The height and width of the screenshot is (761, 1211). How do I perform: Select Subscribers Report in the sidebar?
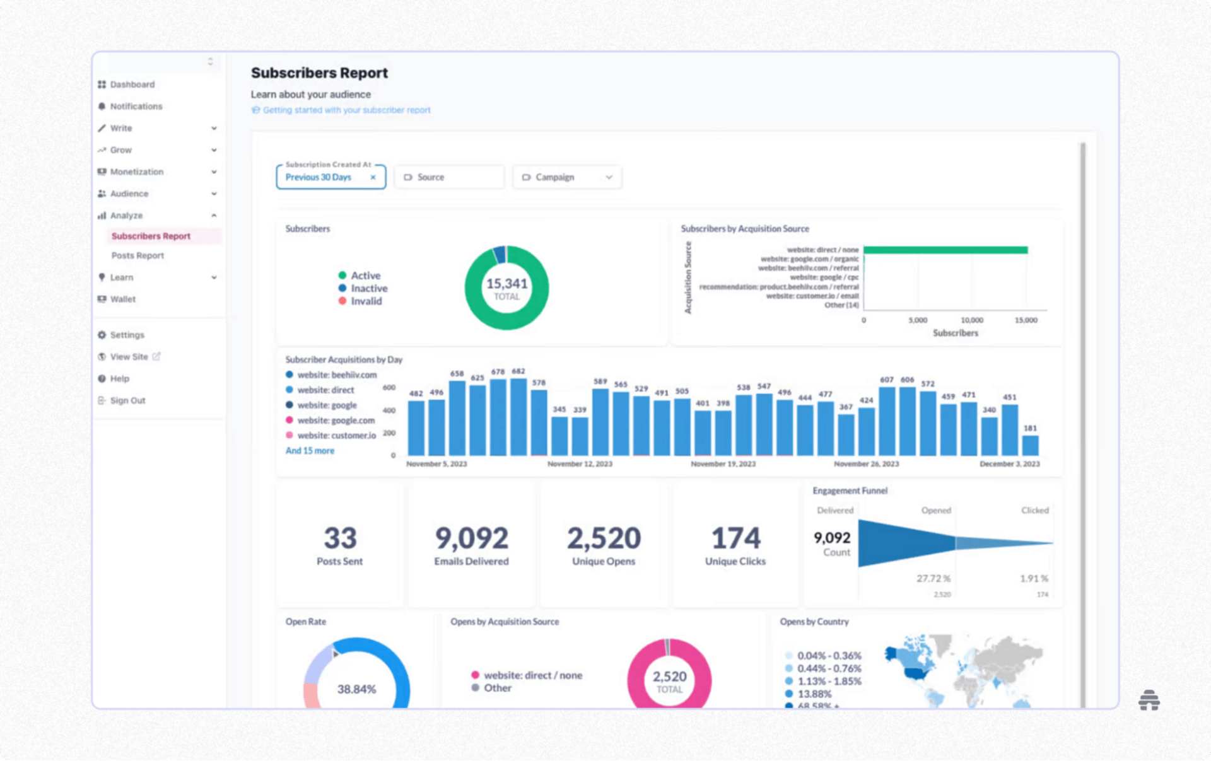coord(151,236)
